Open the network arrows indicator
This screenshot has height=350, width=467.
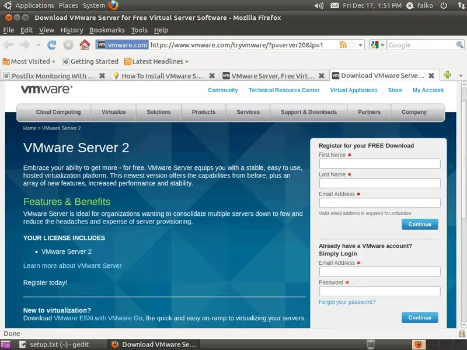pyautogui.click(x=461, y=5)
